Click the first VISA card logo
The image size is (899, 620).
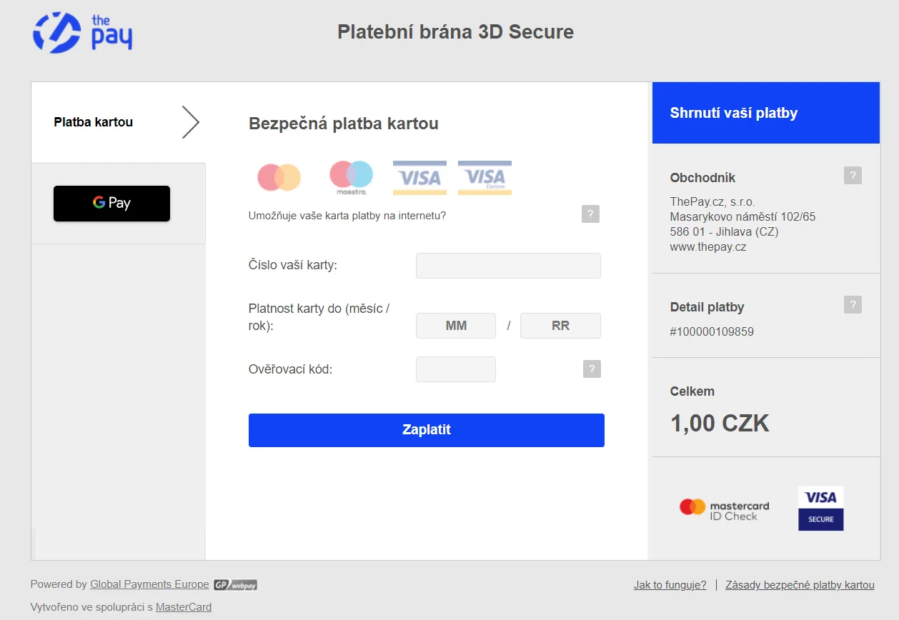point(419,178)
